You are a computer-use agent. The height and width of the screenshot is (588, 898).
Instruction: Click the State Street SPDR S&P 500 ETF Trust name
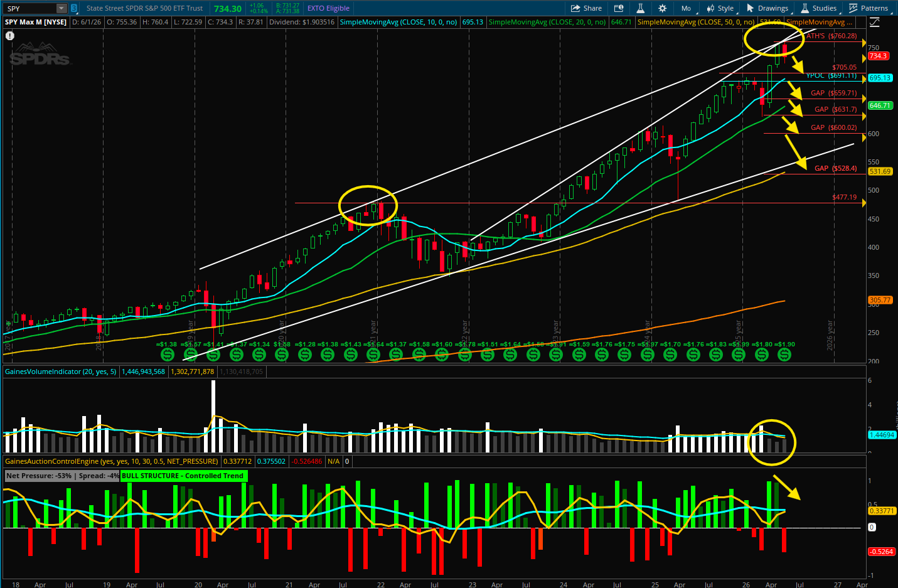[x=144, y=8]
